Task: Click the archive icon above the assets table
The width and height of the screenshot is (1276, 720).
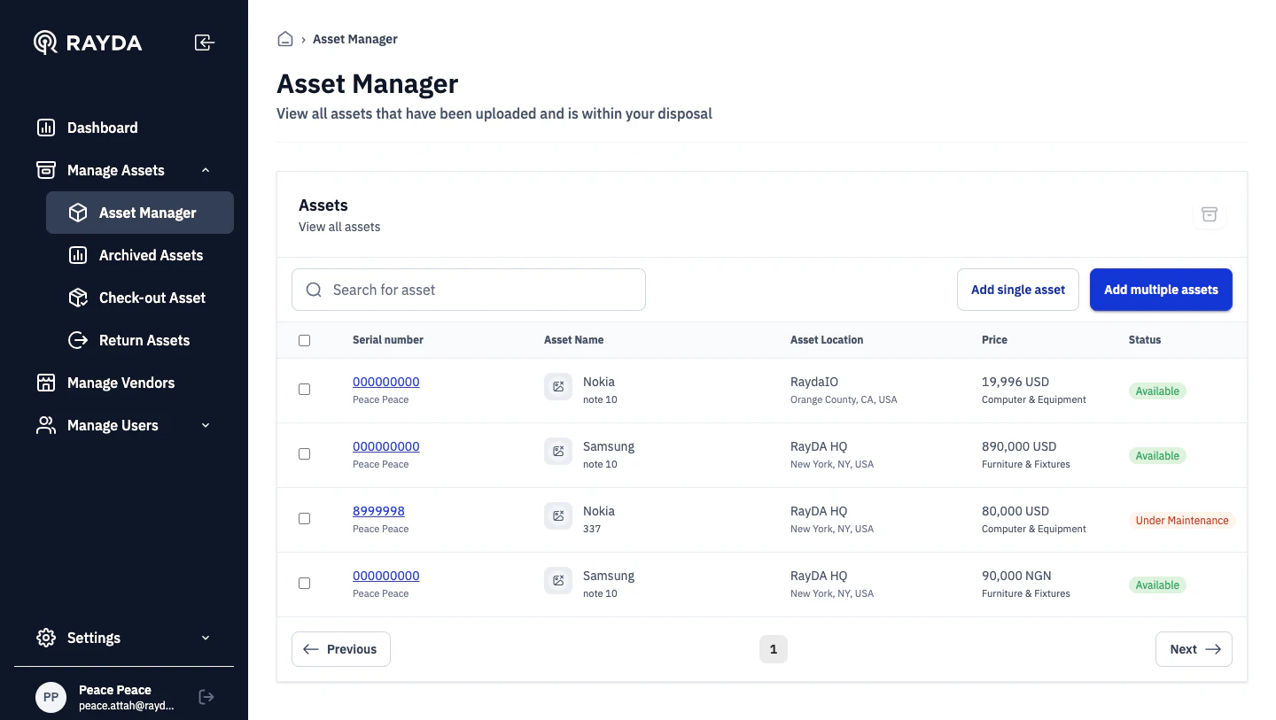Action: coord(1210,214)
